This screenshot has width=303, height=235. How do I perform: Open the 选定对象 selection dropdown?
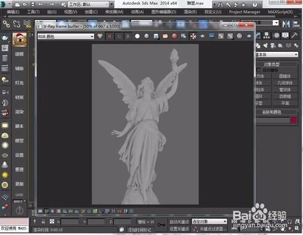[x=209, y=221]
